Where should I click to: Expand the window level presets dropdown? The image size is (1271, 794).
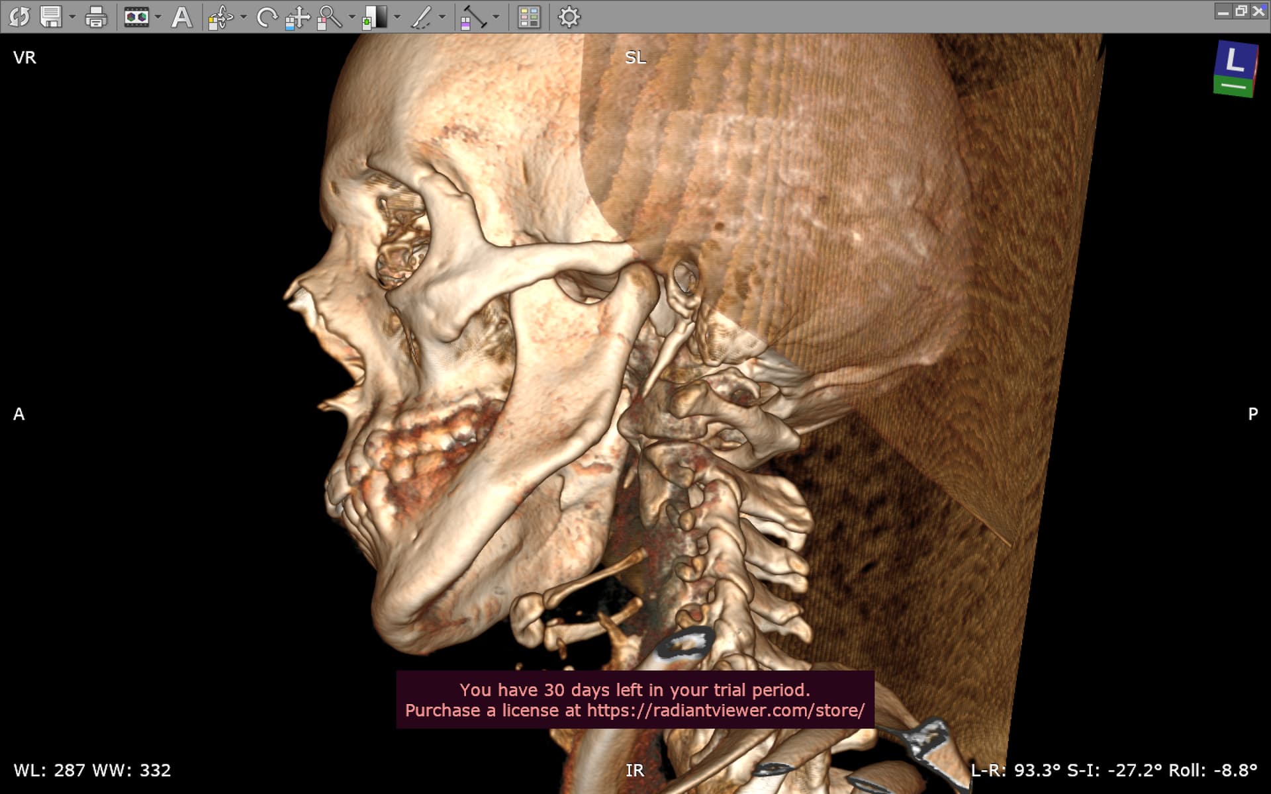(x=397, y=17)
